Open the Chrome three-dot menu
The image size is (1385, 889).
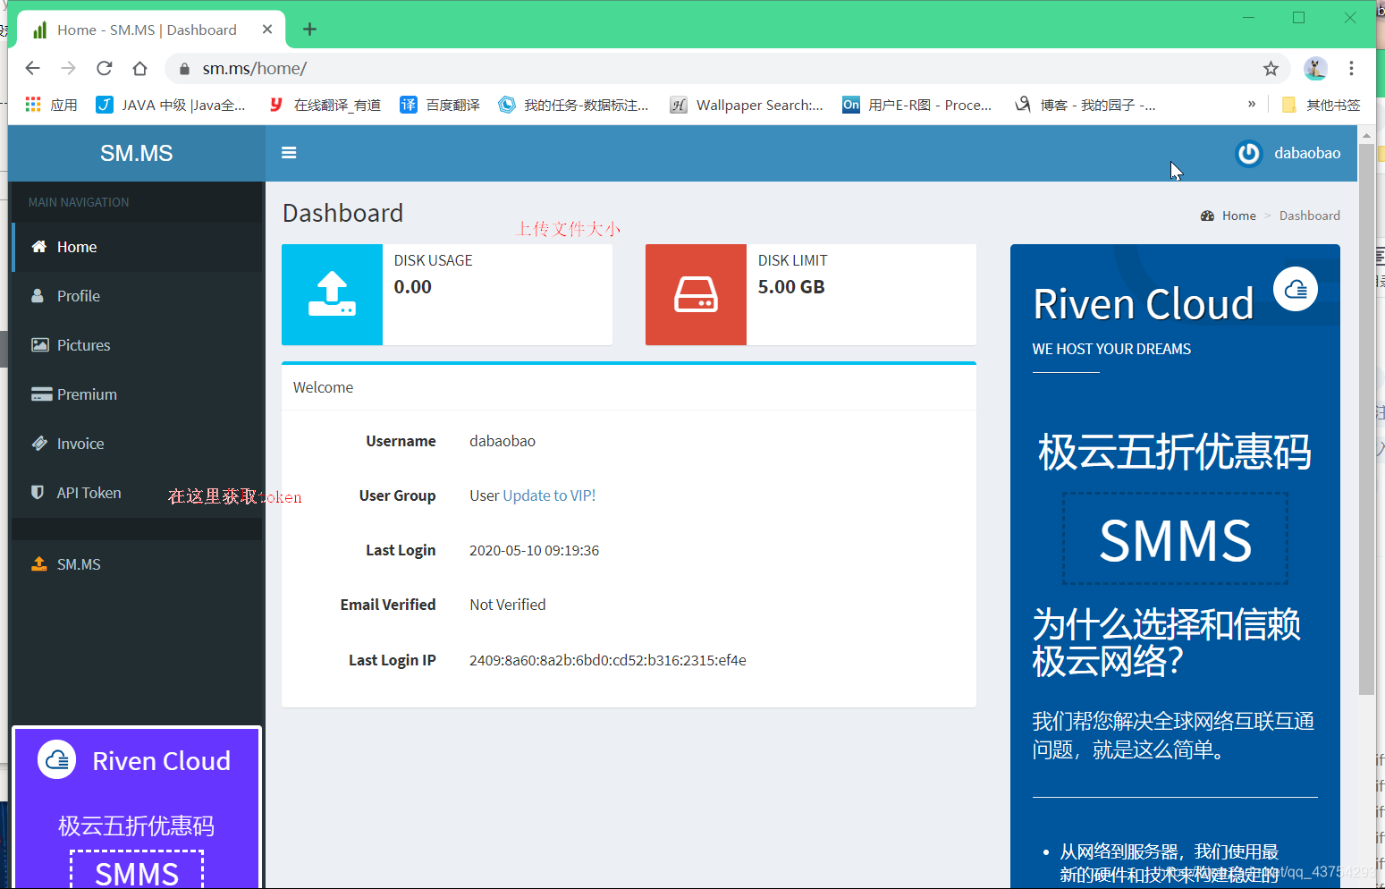tap(1351, 68)
